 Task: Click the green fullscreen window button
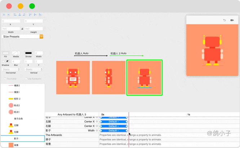pos(32,6)
